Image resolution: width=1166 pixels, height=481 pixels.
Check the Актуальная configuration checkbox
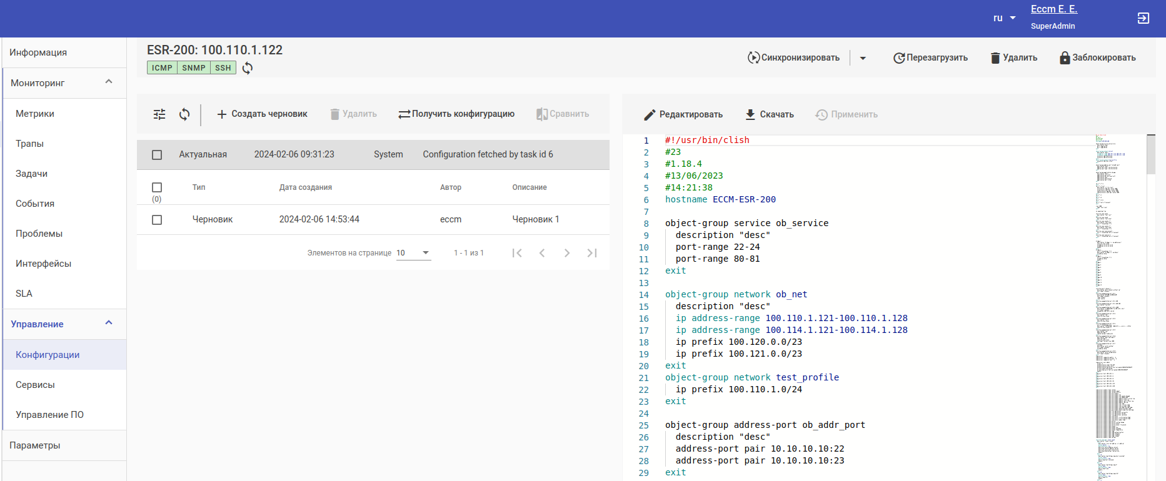tap(157, 155)
